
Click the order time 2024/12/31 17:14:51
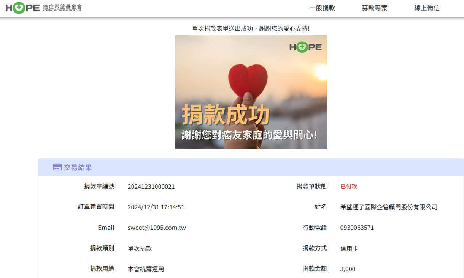156,207
